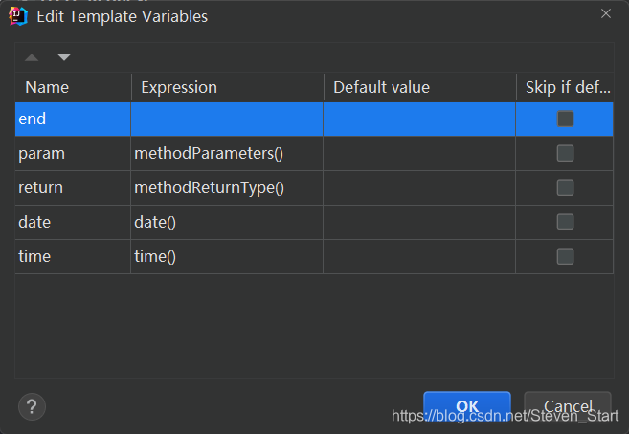This screenshot has height=434, width=629.
Task: Confirm changes with the OK button
Action: [x=467, y=406]
